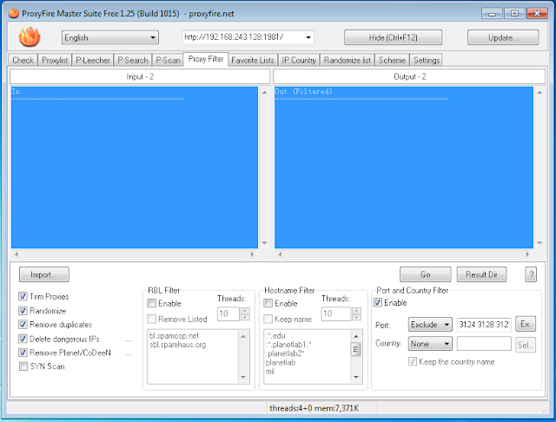
Task: Toggle Remove Planet/CoDeeN checkbox
Action: pyautogui.click(x=23, y=353)
